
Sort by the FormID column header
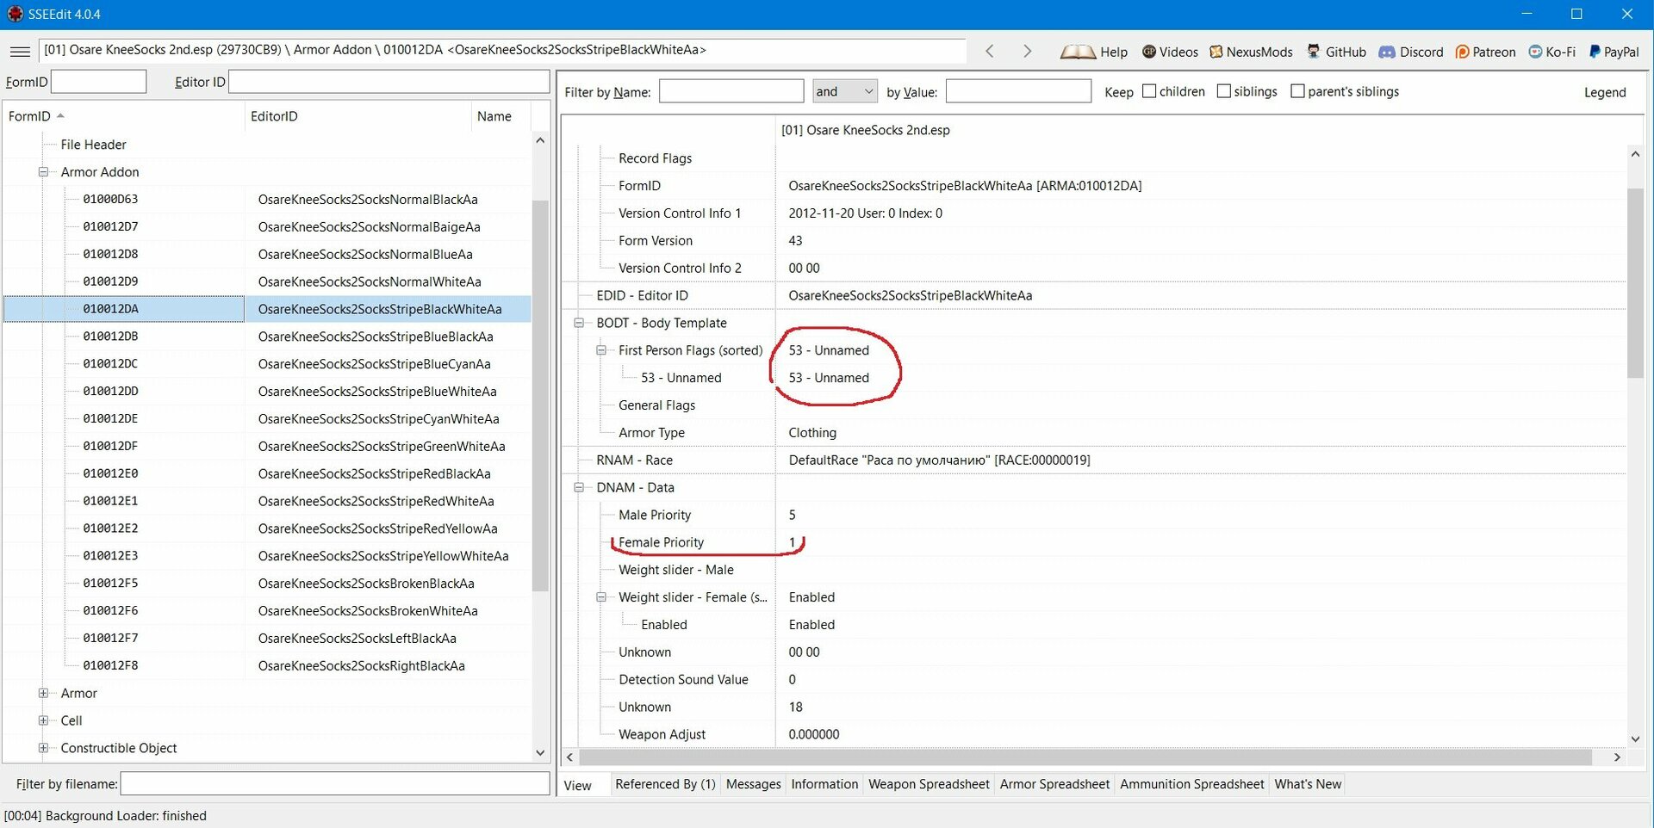123,116
